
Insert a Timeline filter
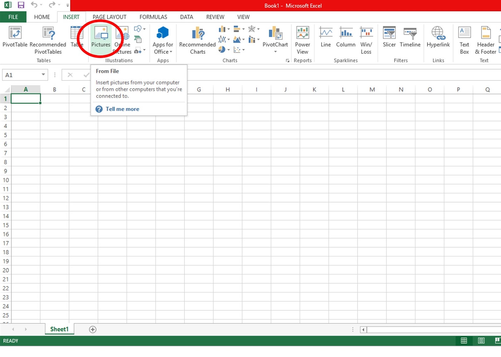point(410,38)
